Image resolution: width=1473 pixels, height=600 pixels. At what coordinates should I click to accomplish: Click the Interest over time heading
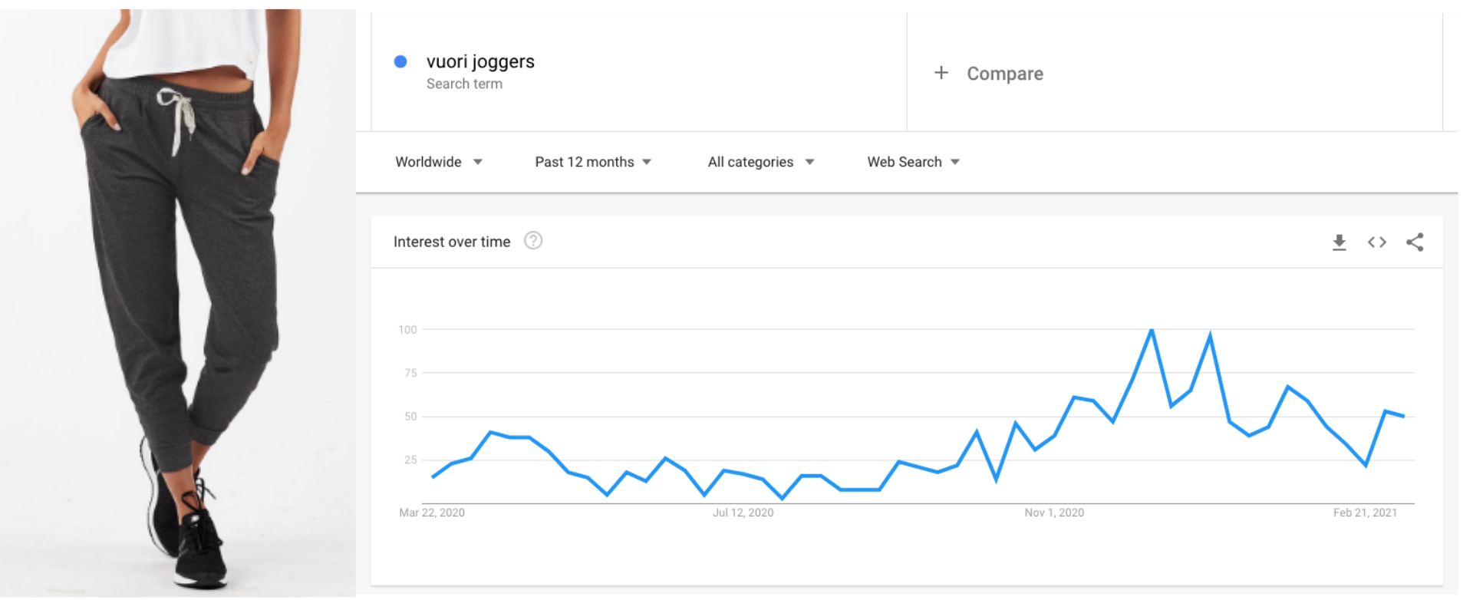pyautogui.click(x=452, y=242)
